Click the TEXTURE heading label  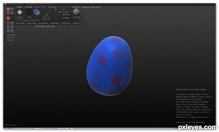point(28,7)
